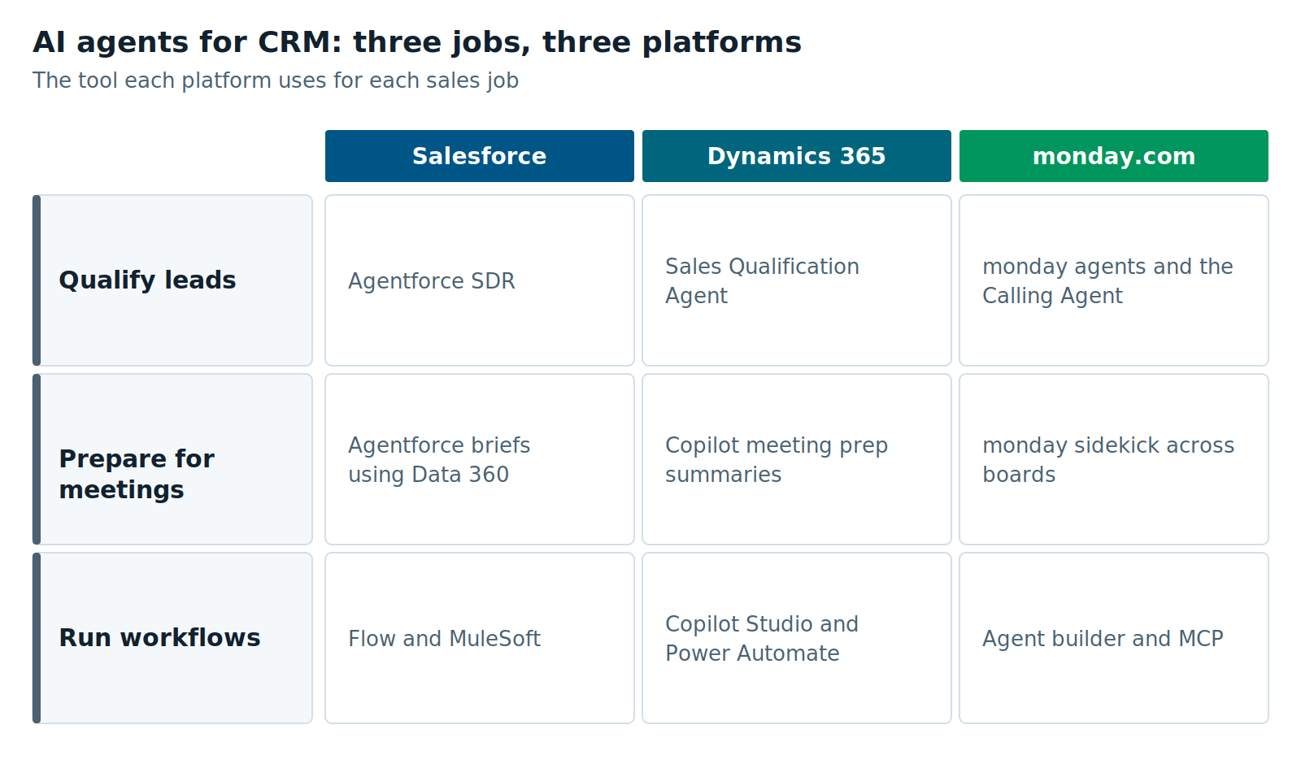
Task: Click the title AI agents for CRM
Action: pyautogui.click(x=417, y=42)
